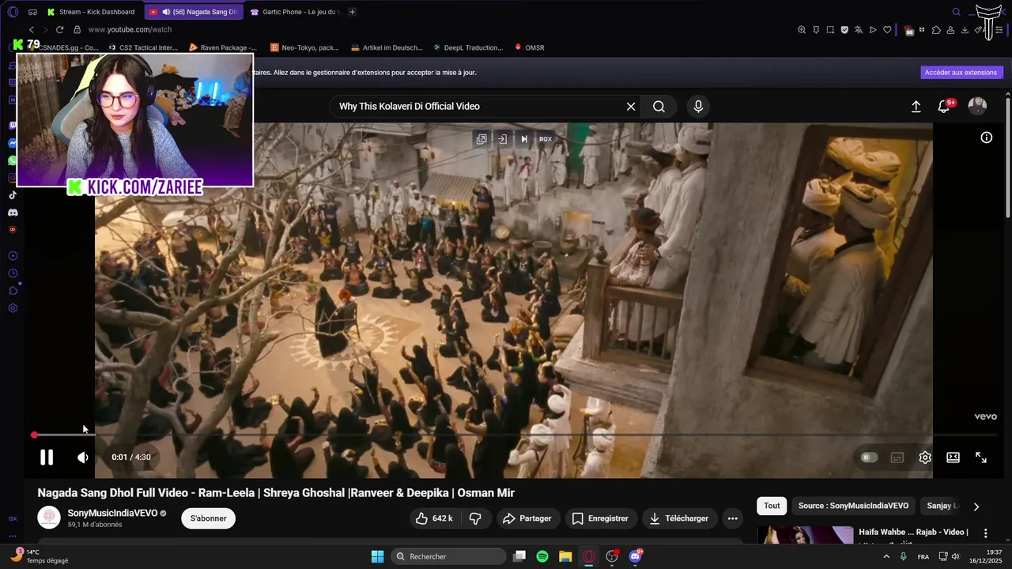This screenshot has height=569, width=1012.
Task: Select the Tout filter chip
Action: click(x=772, y=506)
